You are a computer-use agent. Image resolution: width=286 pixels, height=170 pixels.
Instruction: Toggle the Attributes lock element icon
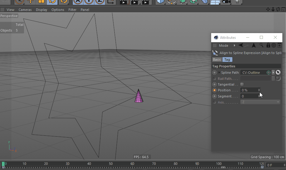[x=268, y=45]
